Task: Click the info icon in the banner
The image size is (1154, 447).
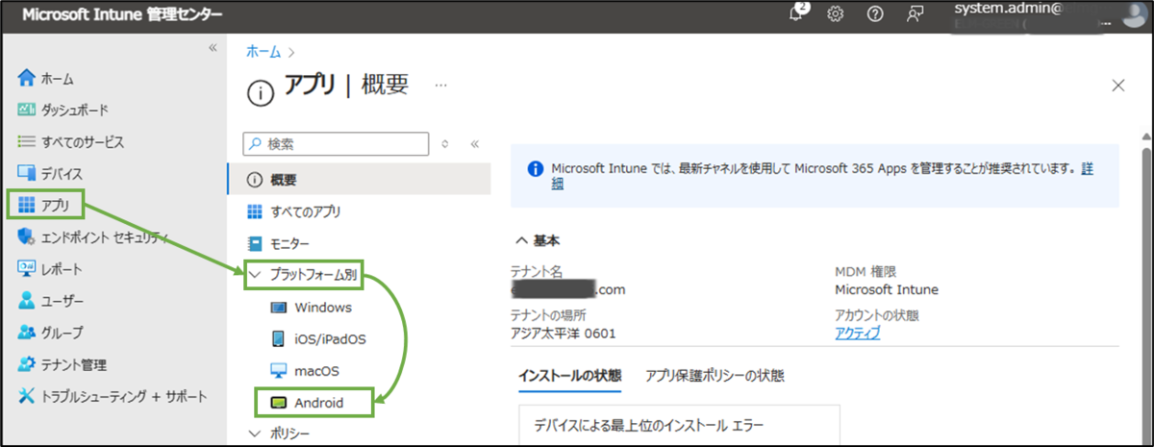Action: click(x=535, y=168)
